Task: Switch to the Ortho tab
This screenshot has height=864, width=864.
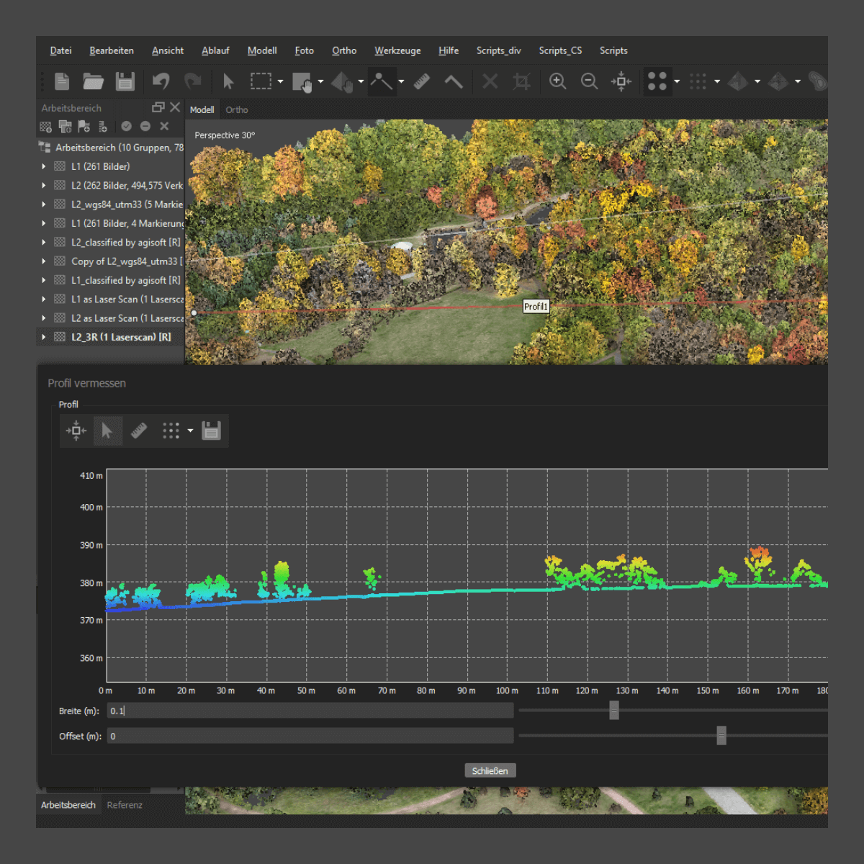Action: click(236, 110)
